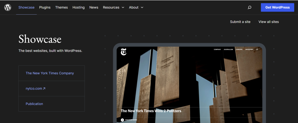Open the Showcase nav item
The image size is (298, 123).
(26, 7)
